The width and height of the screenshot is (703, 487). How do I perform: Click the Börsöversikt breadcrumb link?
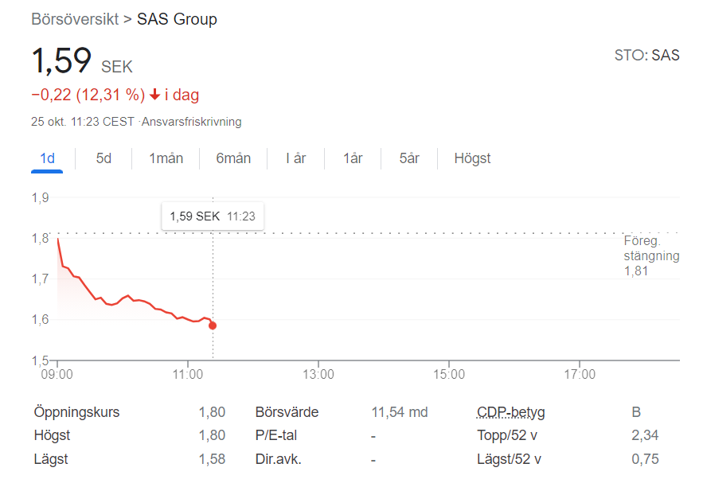tap(74, 19)
